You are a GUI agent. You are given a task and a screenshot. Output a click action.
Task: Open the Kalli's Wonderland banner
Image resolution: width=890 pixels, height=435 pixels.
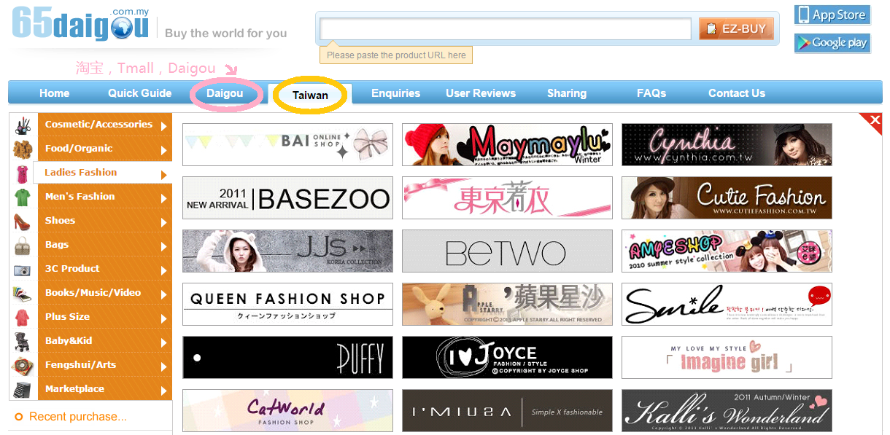pos(727,410)
